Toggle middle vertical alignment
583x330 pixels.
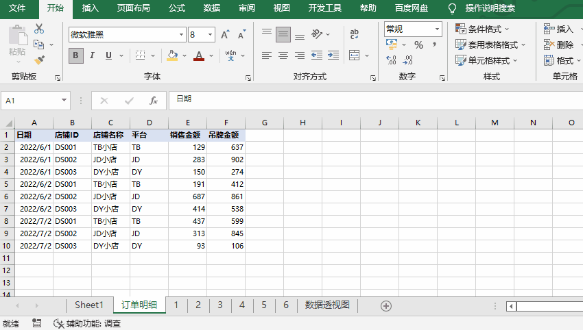[283, 34]
